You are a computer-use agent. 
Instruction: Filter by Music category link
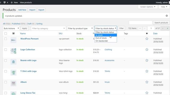pyautogui.click(x=107, y=82)
